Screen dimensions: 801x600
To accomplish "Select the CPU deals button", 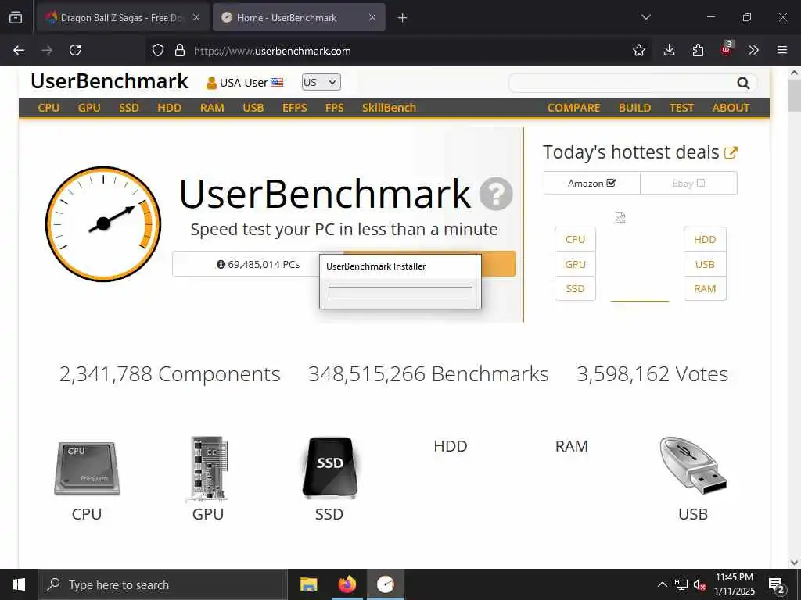I will (575, 239).
